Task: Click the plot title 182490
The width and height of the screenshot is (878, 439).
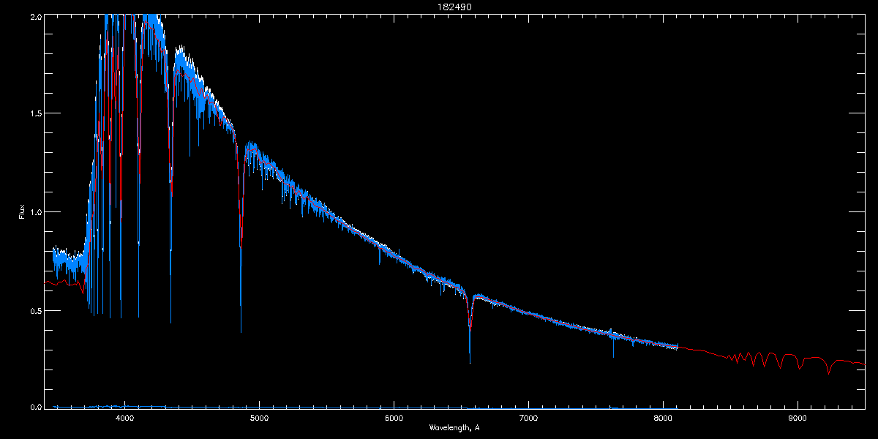Action: (x=454, y=7)
